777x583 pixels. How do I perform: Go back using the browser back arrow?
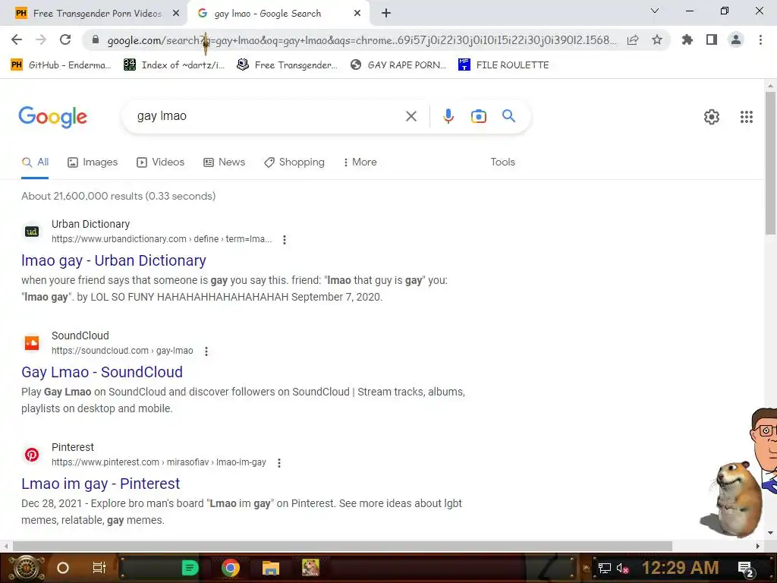click(x=17, y=39)
